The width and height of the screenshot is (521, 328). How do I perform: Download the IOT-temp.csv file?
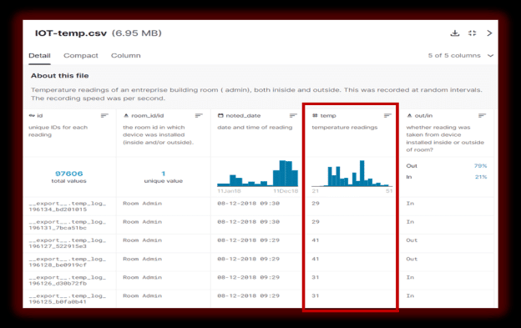point(454,33)
